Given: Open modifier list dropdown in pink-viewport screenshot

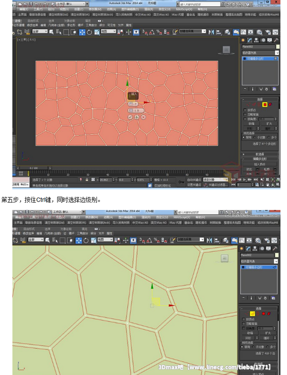Looking at the screenshot, I should 260,52.
